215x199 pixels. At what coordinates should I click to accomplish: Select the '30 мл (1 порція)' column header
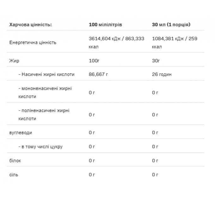(171, 25)
